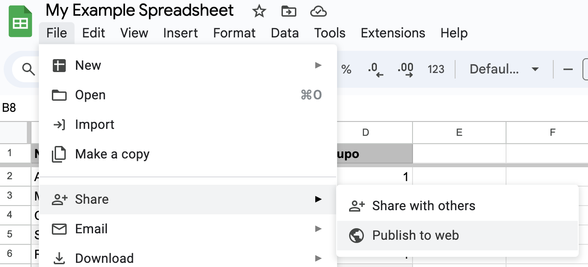Screen dimensions: 588x267
Task: Open the Extensions menu
Action: [x=393, y=33]
